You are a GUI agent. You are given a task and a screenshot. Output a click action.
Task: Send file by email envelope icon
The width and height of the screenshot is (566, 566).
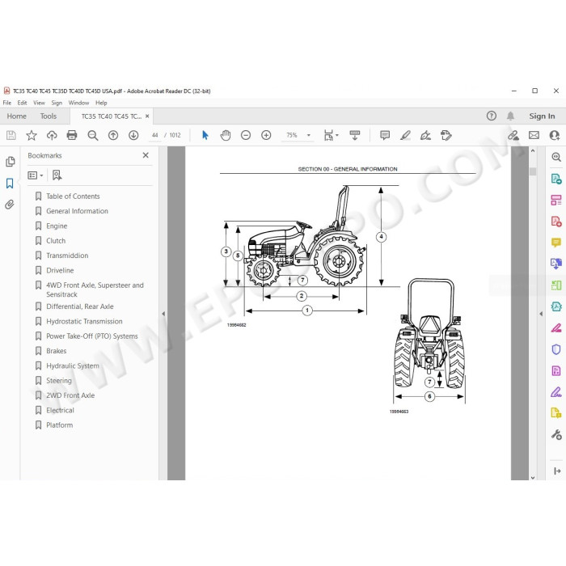[x=534, y=135]
